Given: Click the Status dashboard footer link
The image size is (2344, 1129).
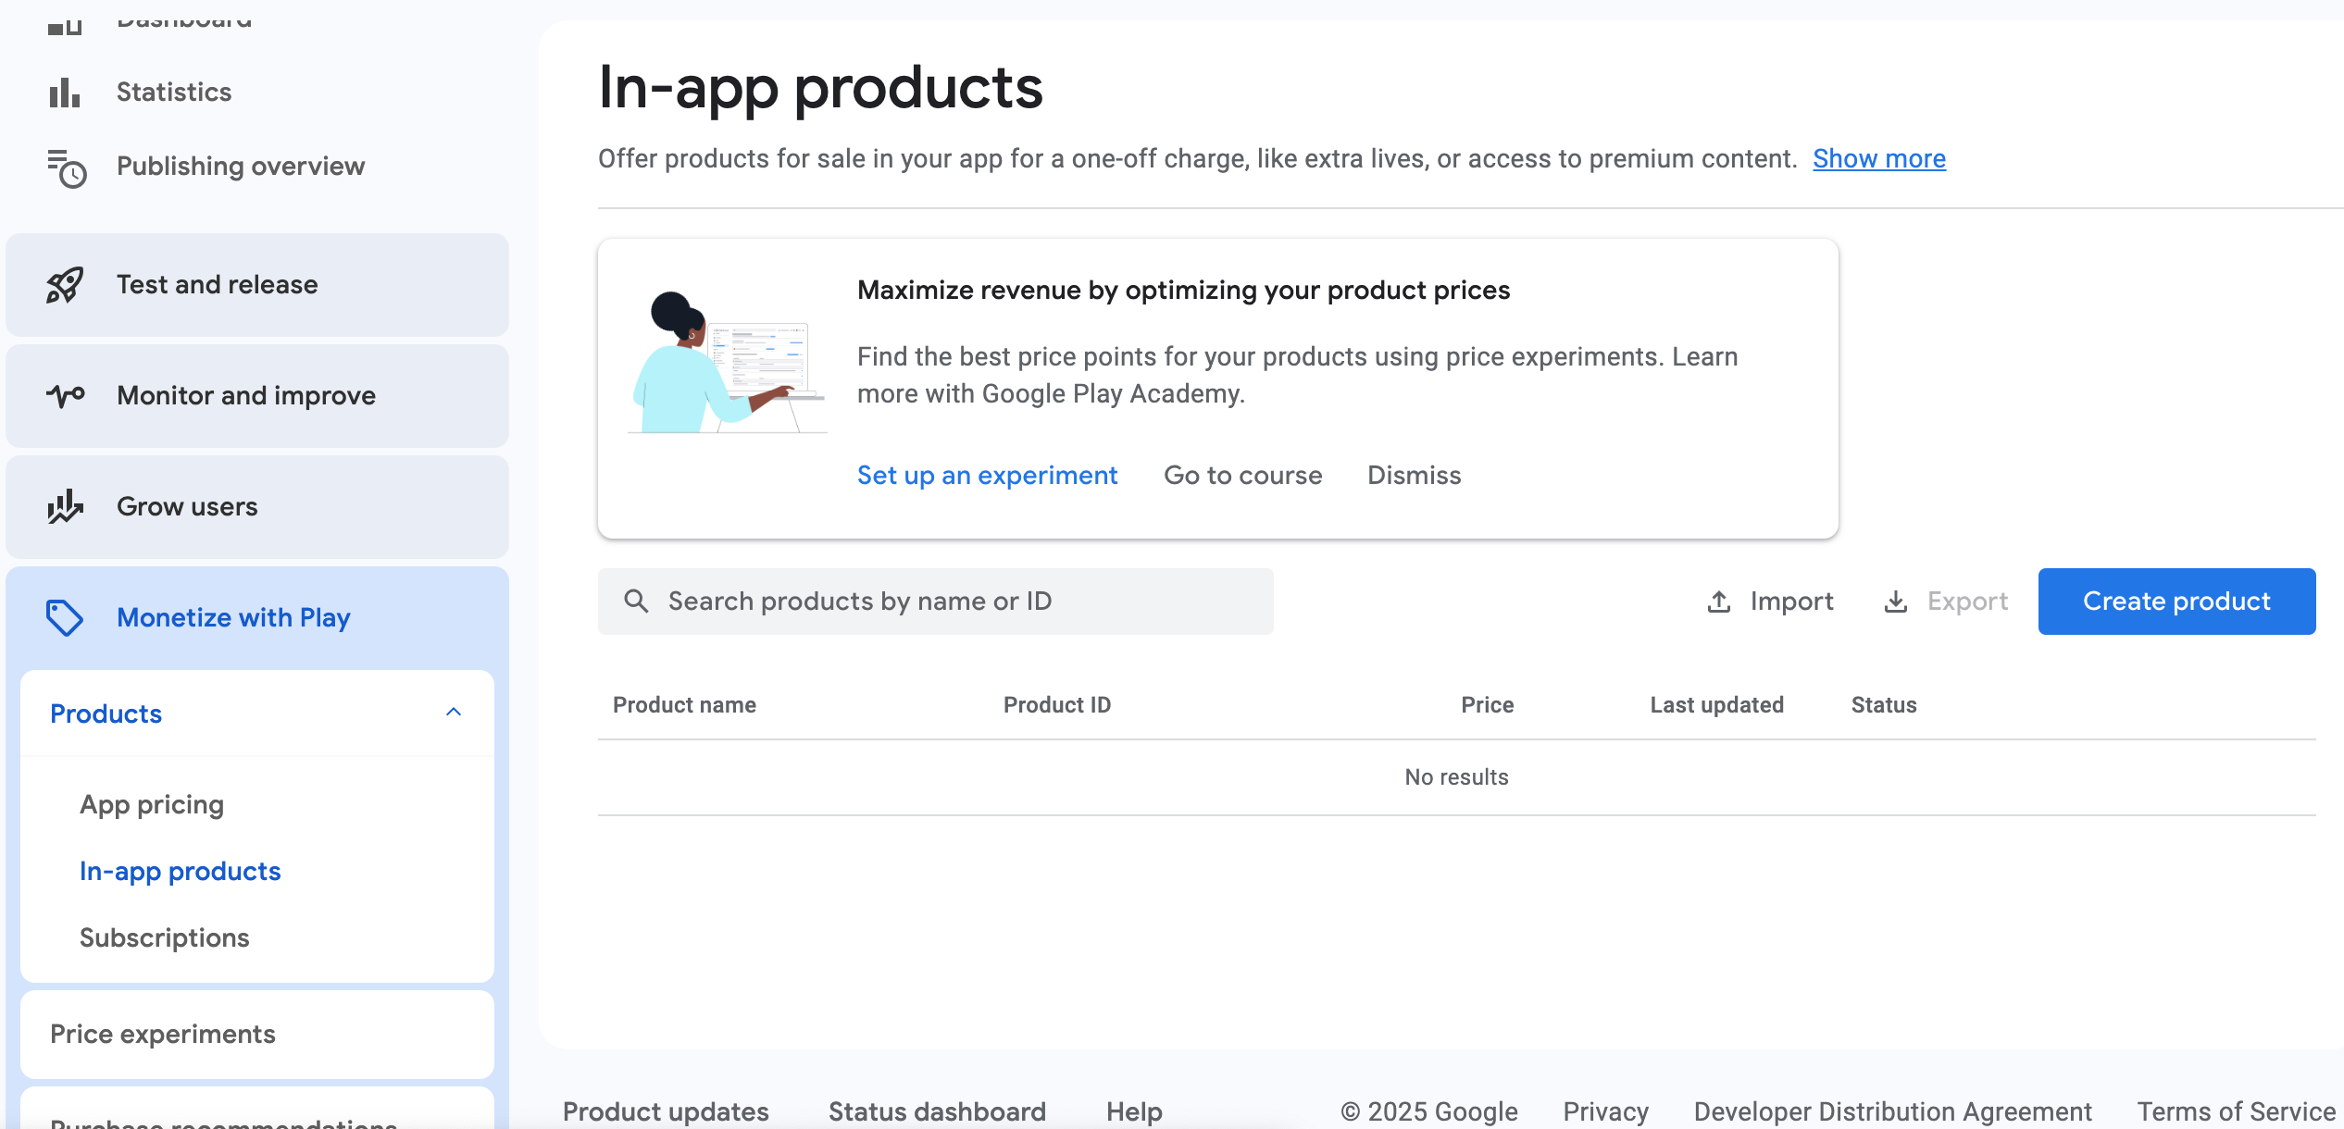Looking at the screenshot, I should click(x=936, y=1110).
